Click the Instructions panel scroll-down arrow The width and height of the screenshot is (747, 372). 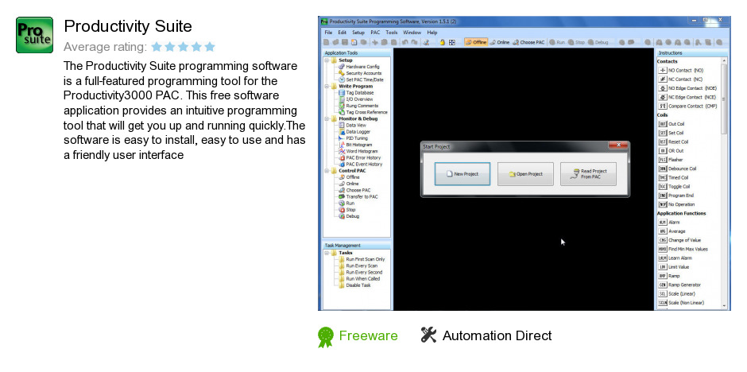coord(724,306)
